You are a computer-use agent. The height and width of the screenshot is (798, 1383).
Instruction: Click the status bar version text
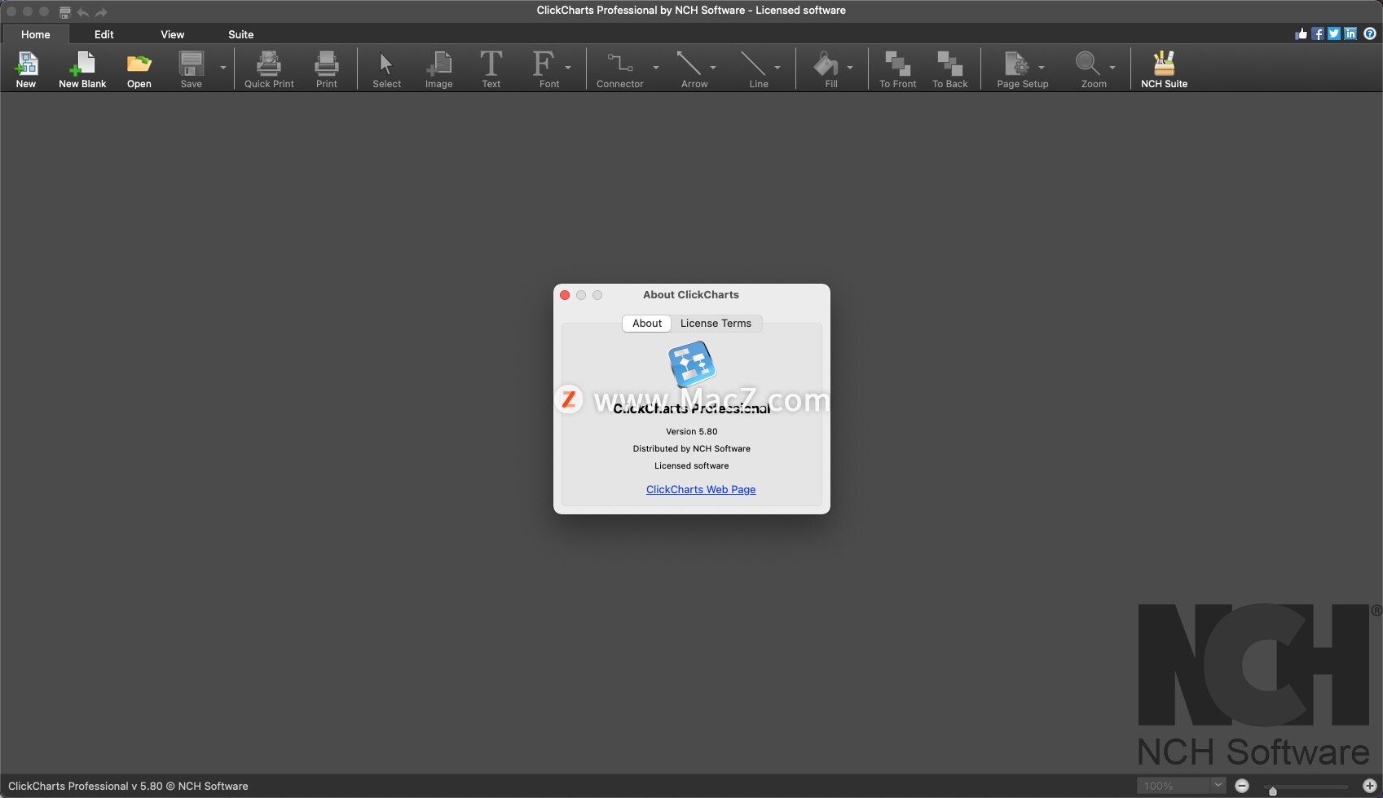pyautogui.click(x=128, y=786)
